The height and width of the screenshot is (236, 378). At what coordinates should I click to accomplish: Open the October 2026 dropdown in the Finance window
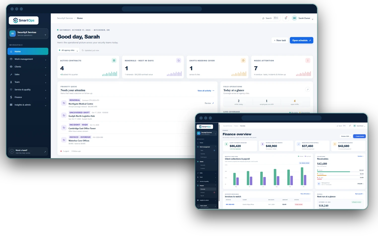[346, 136]
